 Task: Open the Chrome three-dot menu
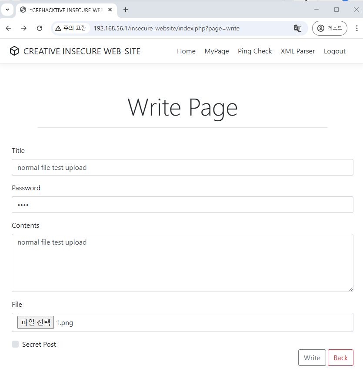[x=357, y=28]
